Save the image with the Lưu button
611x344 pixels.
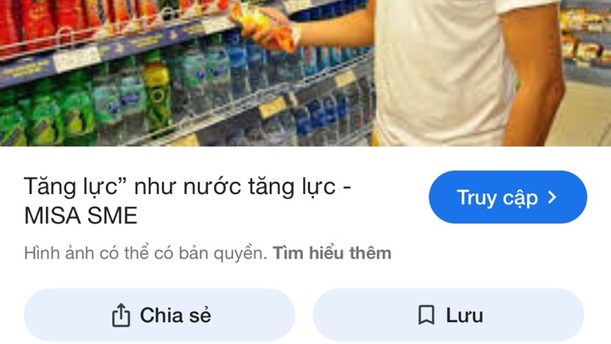click(448, 315)
